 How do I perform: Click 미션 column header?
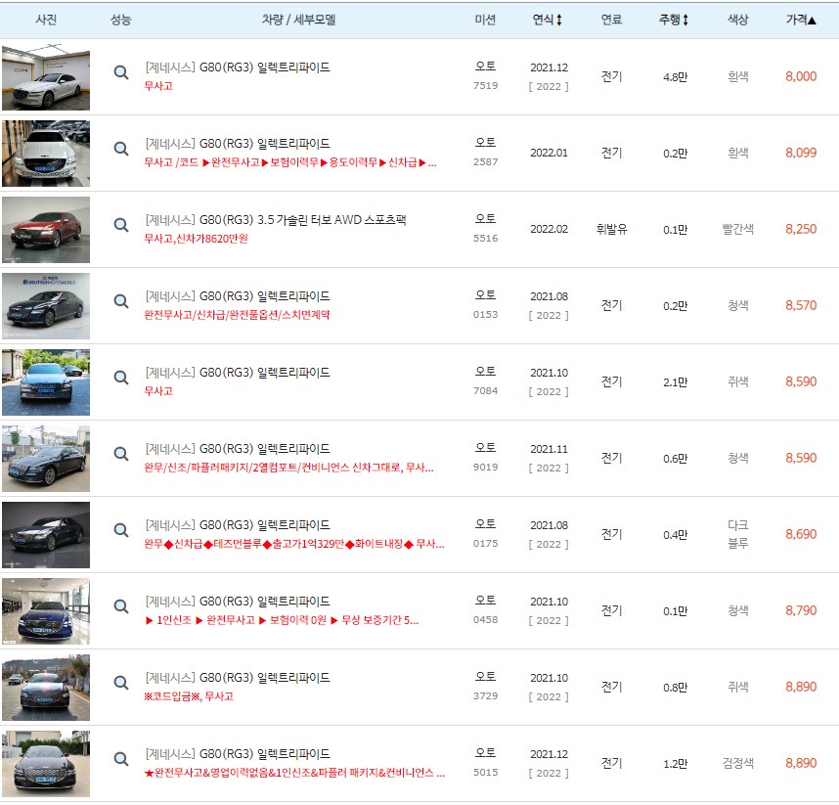point(485,20)
